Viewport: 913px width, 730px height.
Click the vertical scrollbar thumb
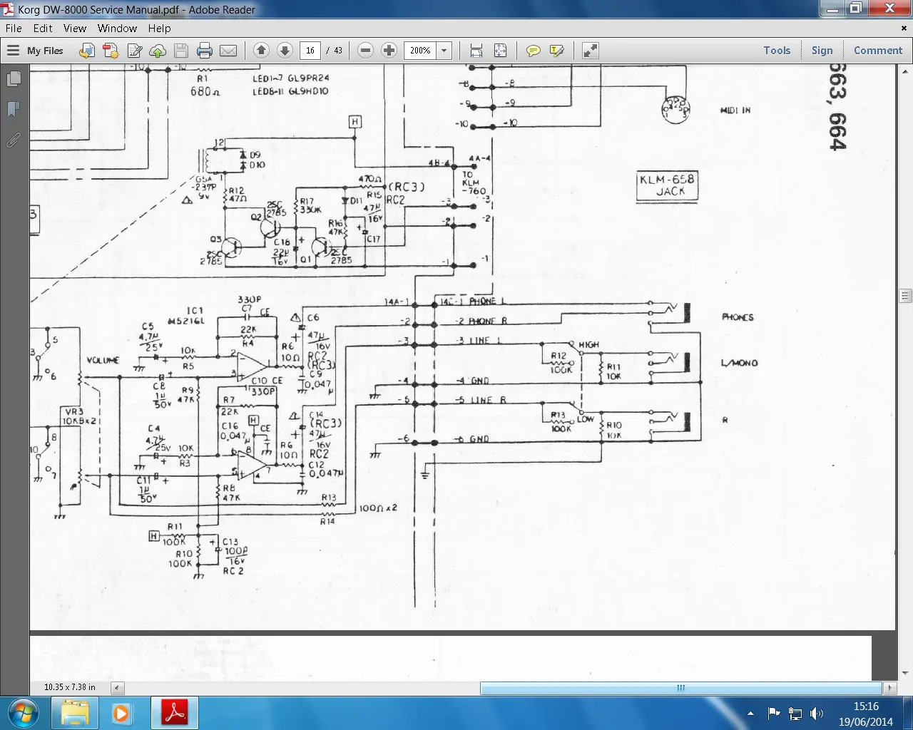pos(905,296)
